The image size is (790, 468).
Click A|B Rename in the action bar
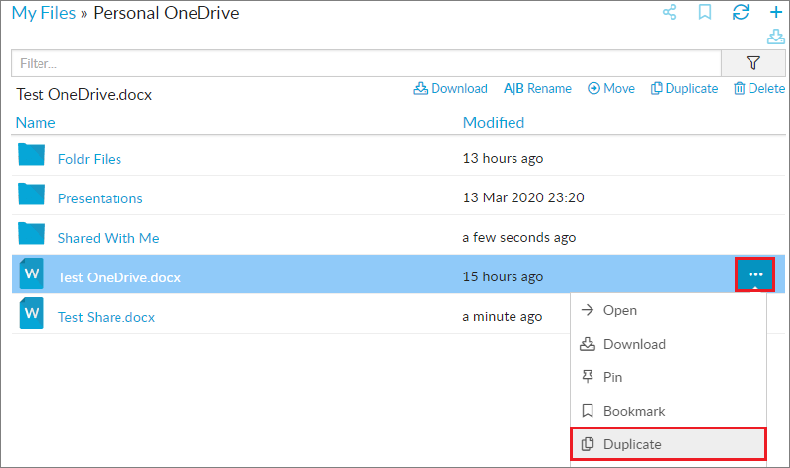537,89
